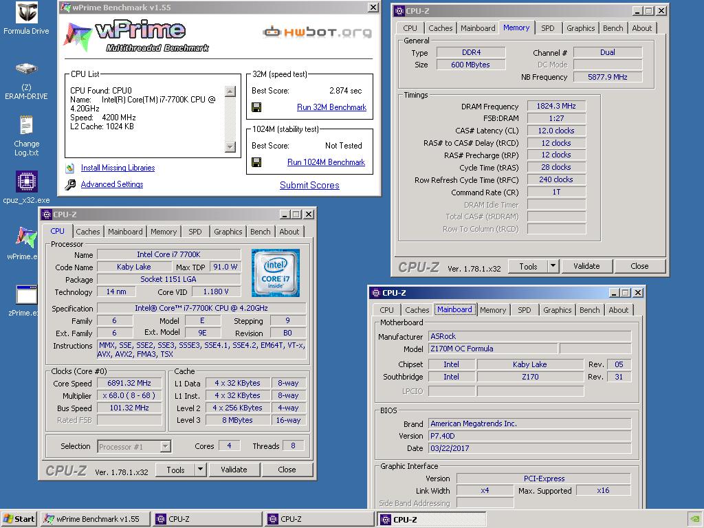704x528 pixels.
Task: Open Memory tab in the Mainboard window
Action: pyautogui.click(x=492, y=310)
